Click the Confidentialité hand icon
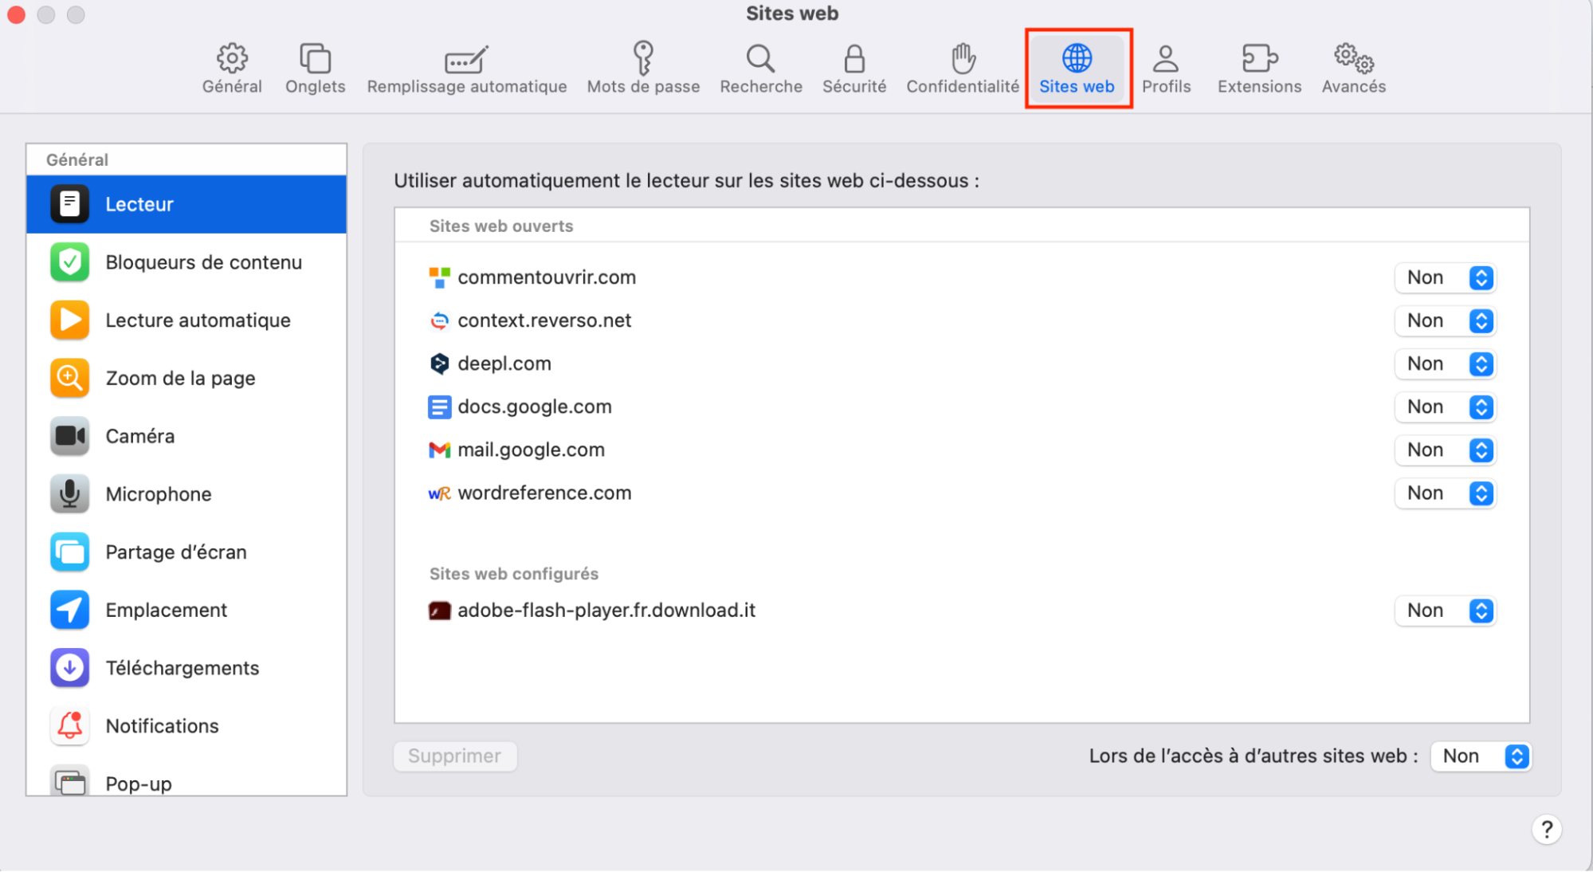This screenshot has height=872, width=1593. pyautogui.click(x=961, y=68)
